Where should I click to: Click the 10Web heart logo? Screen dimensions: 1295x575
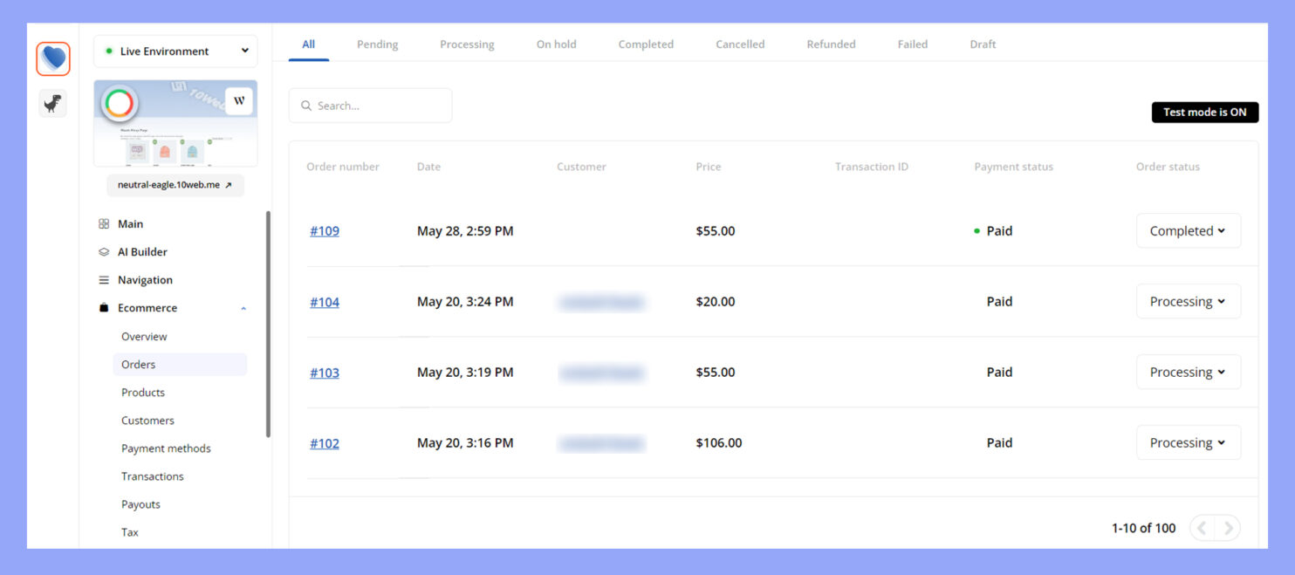click(x=52, y=58)
